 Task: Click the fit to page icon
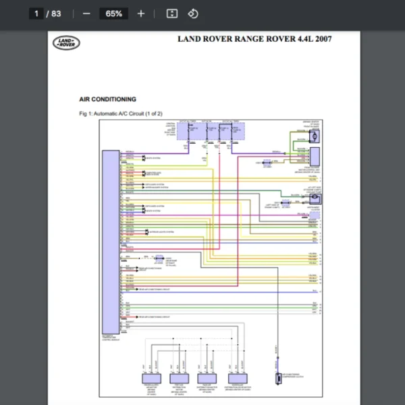(x=172, y=13)
